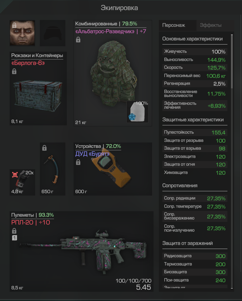The height and width of the screenshot is (301, 242).
Task: Click the lock icon on ДУД «Бурят»
Action: pos(78,162)
